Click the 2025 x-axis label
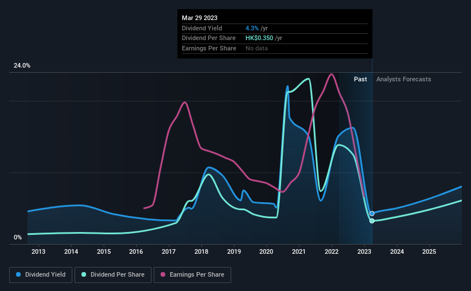 click(x=429, y=251)
